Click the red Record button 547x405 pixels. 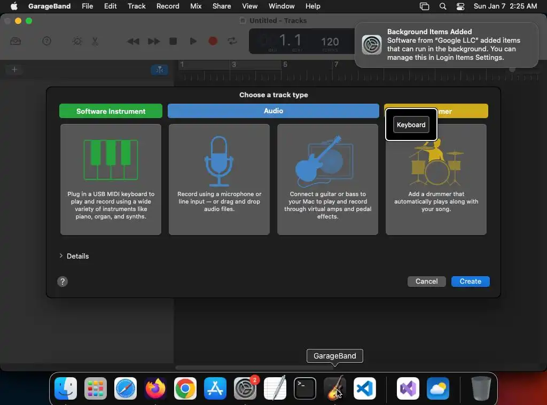213,41
